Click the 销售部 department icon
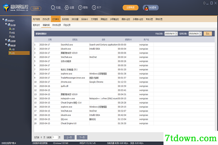The height and width of the screenshot is (145, 218). (9, 45)
